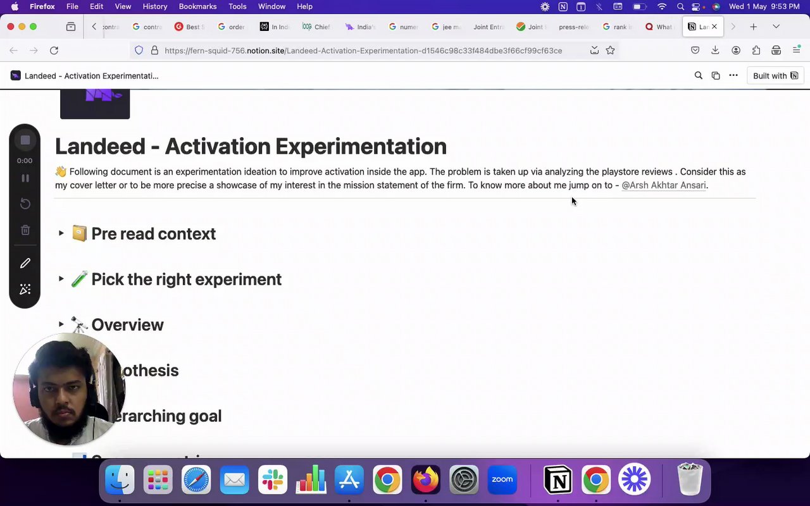Open the effects wand in the recorder toolbar
Image resolution: width=810 pixels, height=506 pixels.
(x=25, y=289)
